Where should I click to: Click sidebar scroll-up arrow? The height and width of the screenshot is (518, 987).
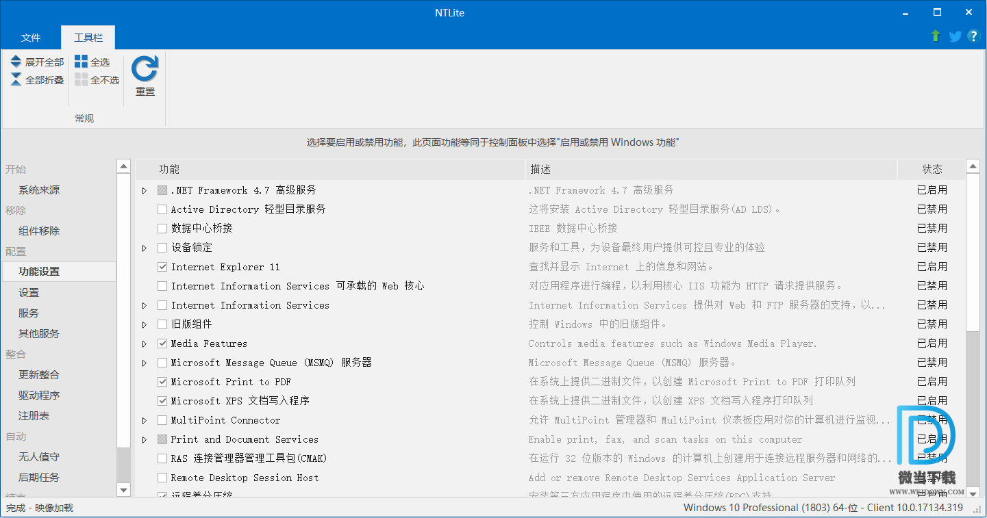pos(123,166)
